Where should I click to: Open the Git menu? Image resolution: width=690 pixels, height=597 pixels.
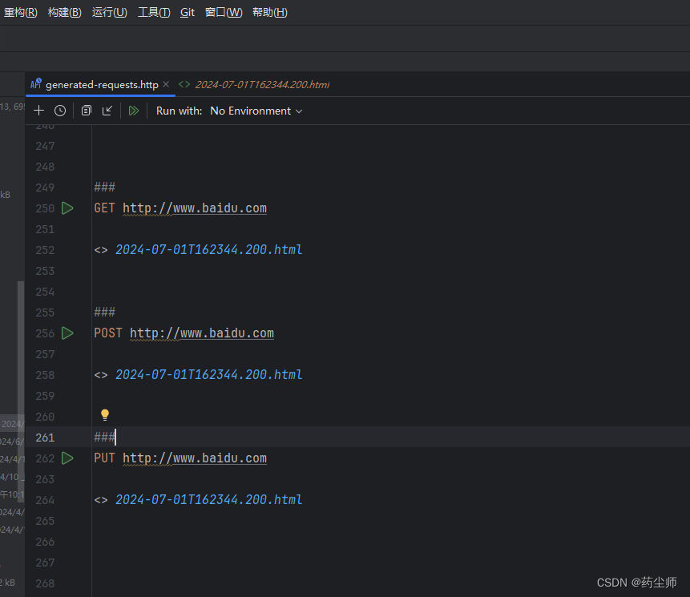point(187,12)
